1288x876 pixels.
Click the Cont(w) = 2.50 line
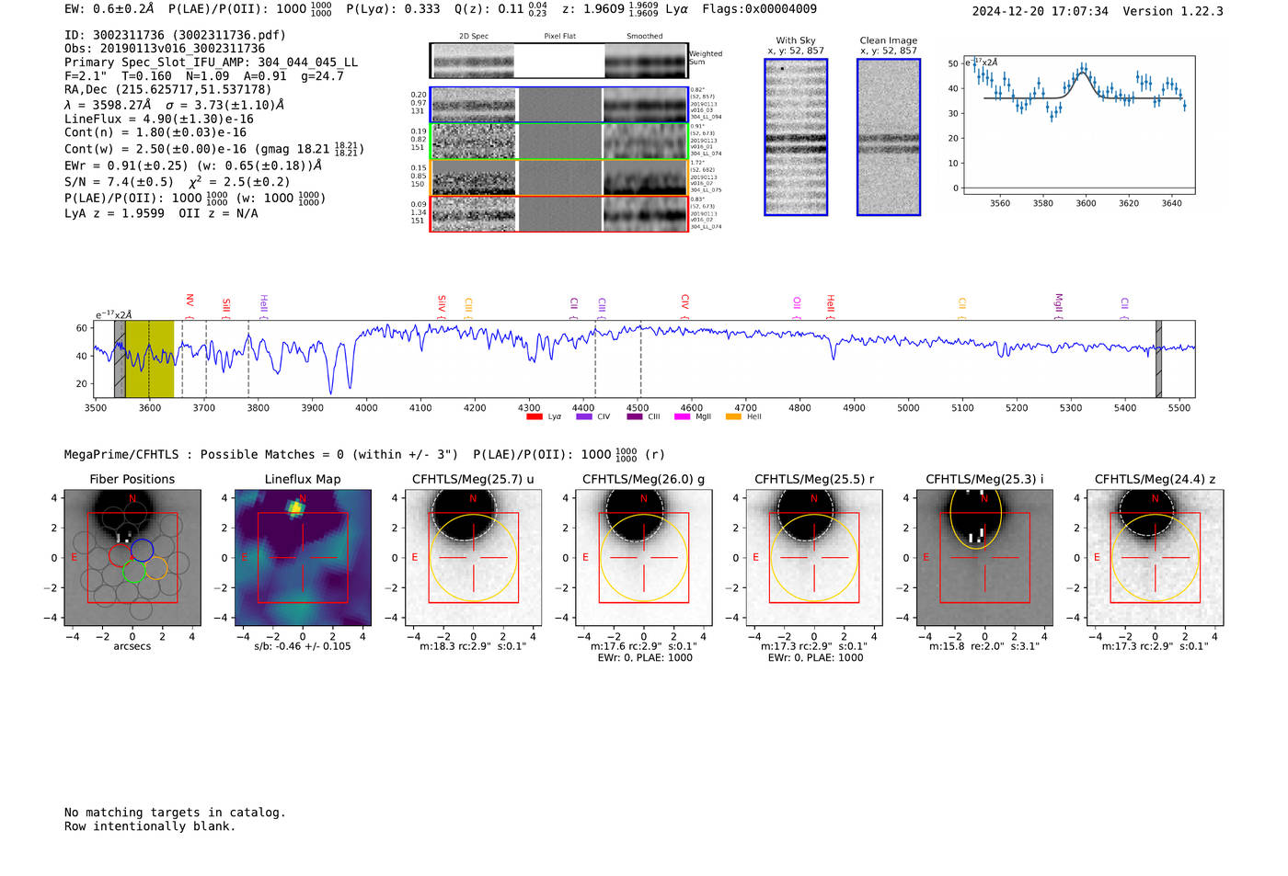pyautogui.click(x=214, y=148)
